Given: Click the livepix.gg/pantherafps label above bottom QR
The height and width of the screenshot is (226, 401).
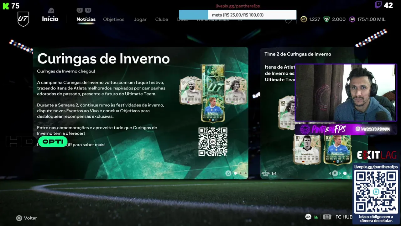Looking at the screenshot, I should [x=376, y=167].
